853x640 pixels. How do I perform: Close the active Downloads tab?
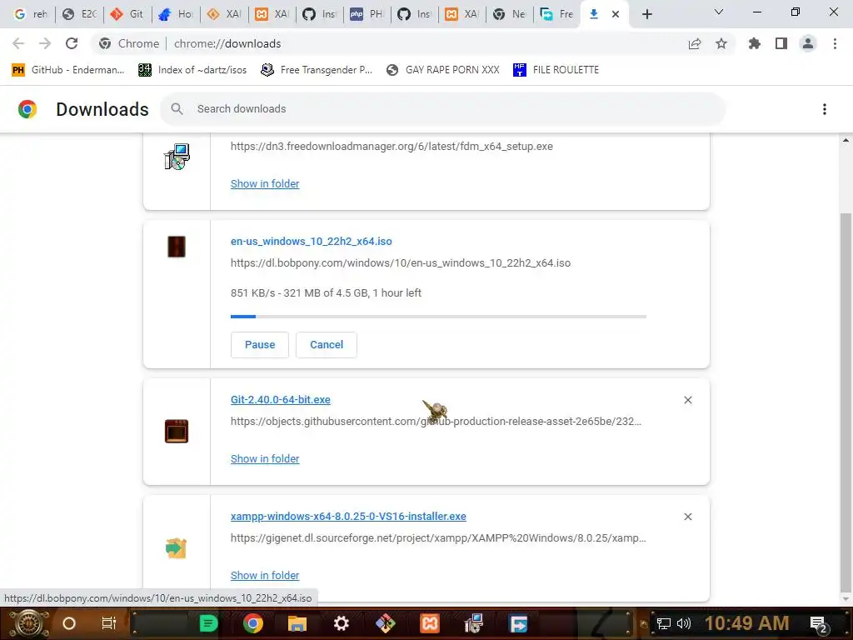click(616, 14)
